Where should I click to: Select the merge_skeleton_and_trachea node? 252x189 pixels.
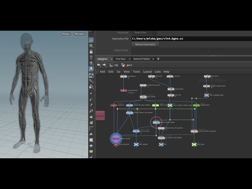(x=130, y=113)
